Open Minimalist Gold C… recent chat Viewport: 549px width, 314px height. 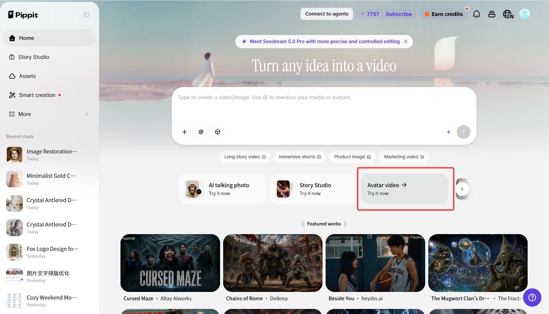coord(49,179)
